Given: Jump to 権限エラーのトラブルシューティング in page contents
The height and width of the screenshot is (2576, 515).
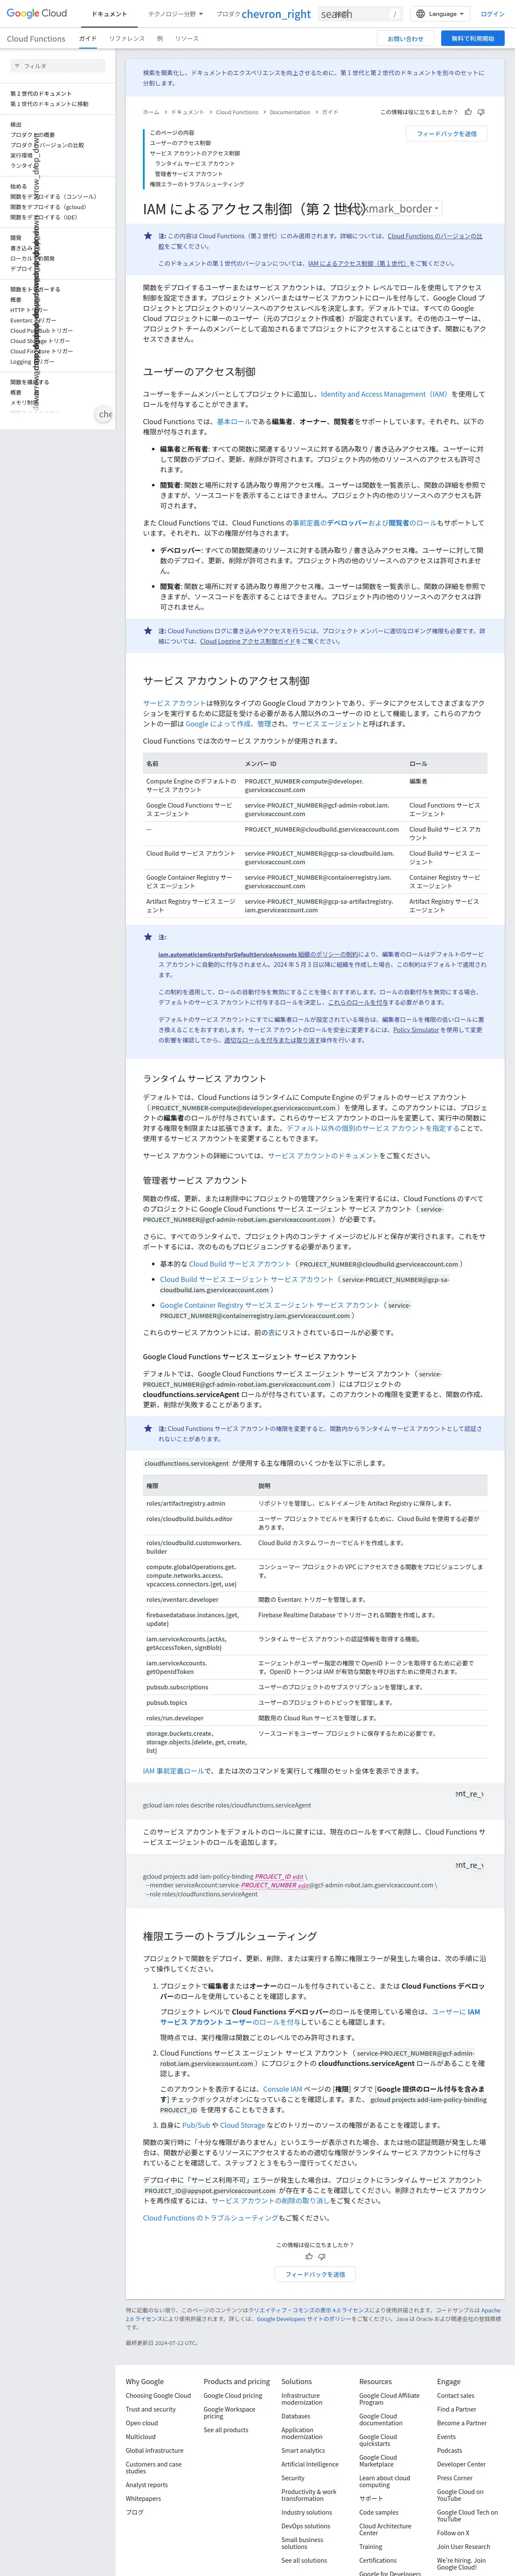Looking at the screenshot, I should point(197,184).
